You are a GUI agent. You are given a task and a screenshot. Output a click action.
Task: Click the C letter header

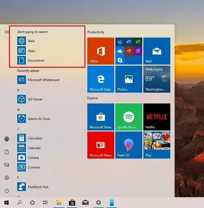pos(18,129)
